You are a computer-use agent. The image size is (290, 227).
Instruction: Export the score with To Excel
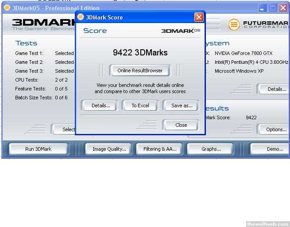140,106
